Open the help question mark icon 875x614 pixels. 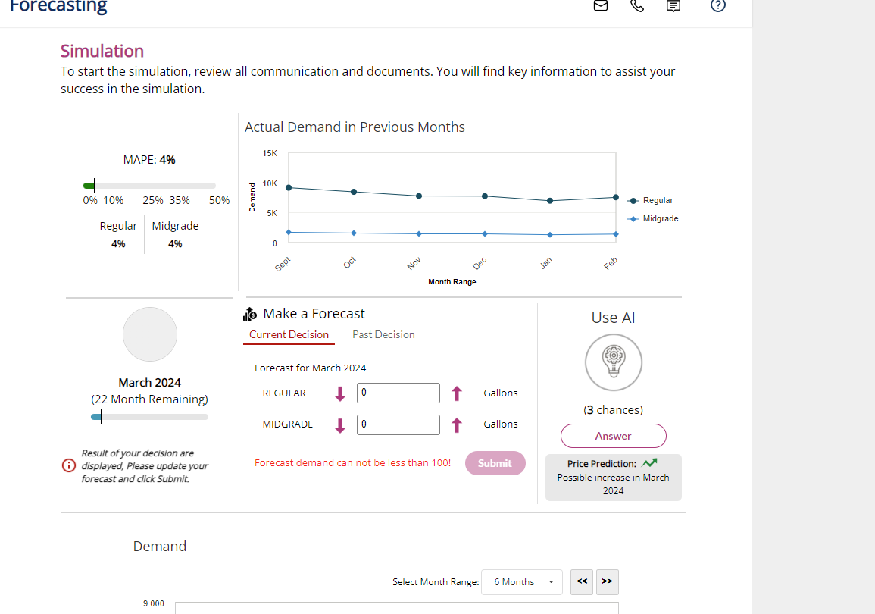(718, 5)
